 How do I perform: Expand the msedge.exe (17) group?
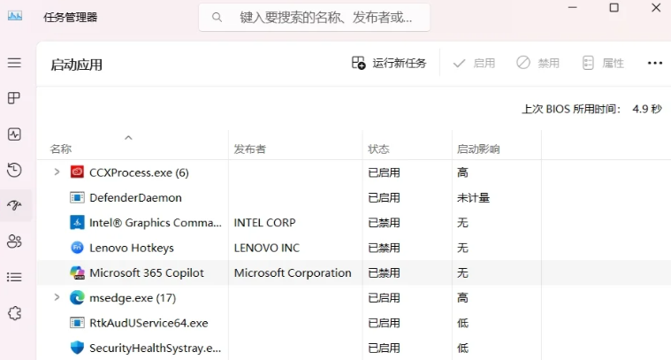(57, 297)
